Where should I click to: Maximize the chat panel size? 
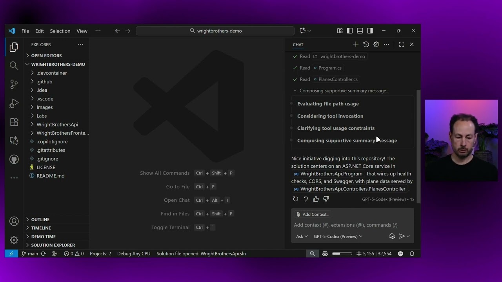pos(402,44)
